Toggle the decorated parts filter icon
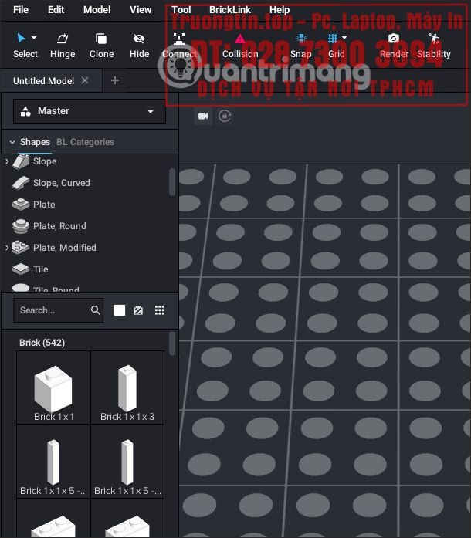 pos(138,310)
